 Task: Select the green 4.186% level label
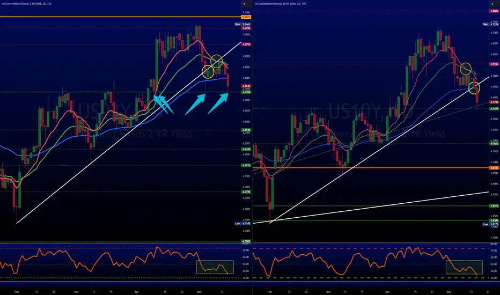pos(494,144)
